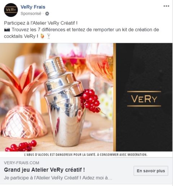Click the Sponsorisé label
The height and width of the screenshot is (186, 173).
[x=31, y=14]
